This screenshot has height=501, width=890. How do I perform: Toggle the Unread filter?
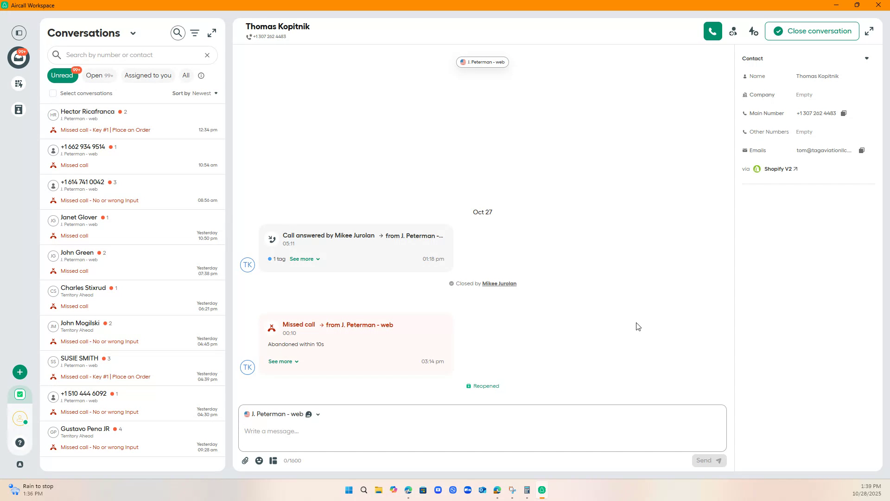62,75
